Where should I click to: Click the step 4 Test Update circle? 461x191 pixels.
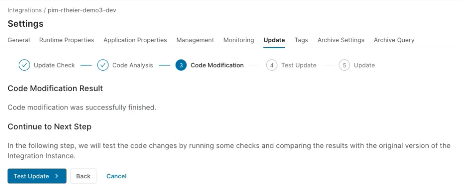[x=271, y=65]
